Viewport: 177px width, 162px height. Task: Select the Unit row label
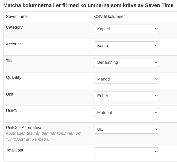click(x=10, y=94)
